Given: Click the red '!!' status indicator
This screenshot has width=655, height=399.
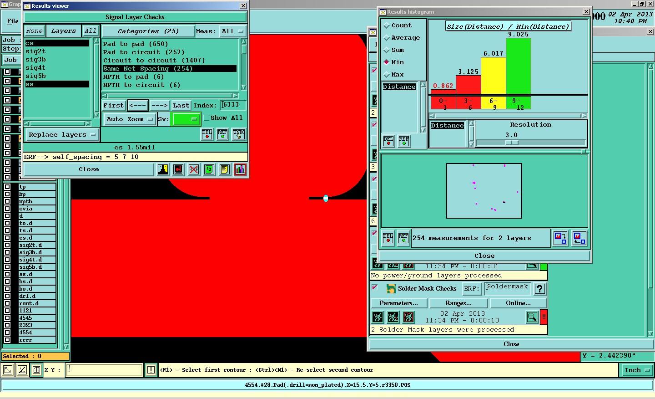Looking at the screenshot, I should coord(544,317).
